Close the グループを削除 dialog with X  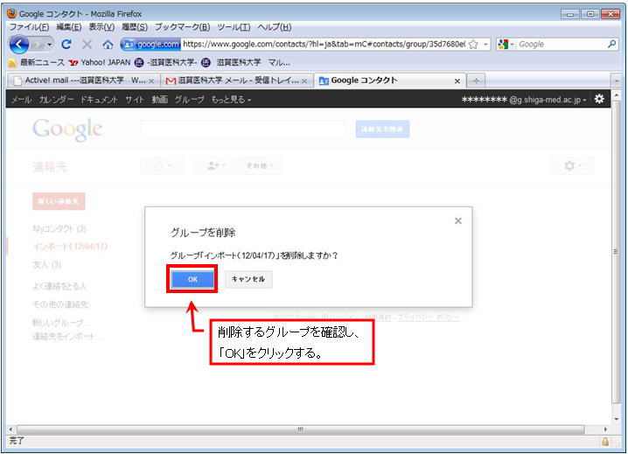tap(457, 220)
